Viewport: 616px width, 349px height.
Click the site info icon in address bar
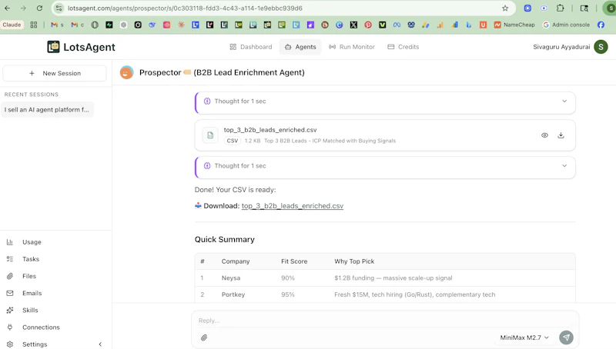pos(59,8)
